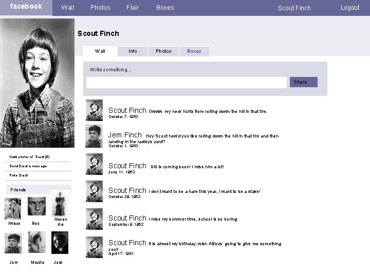Open Photos in the top navigation bar

coord(100,8)
